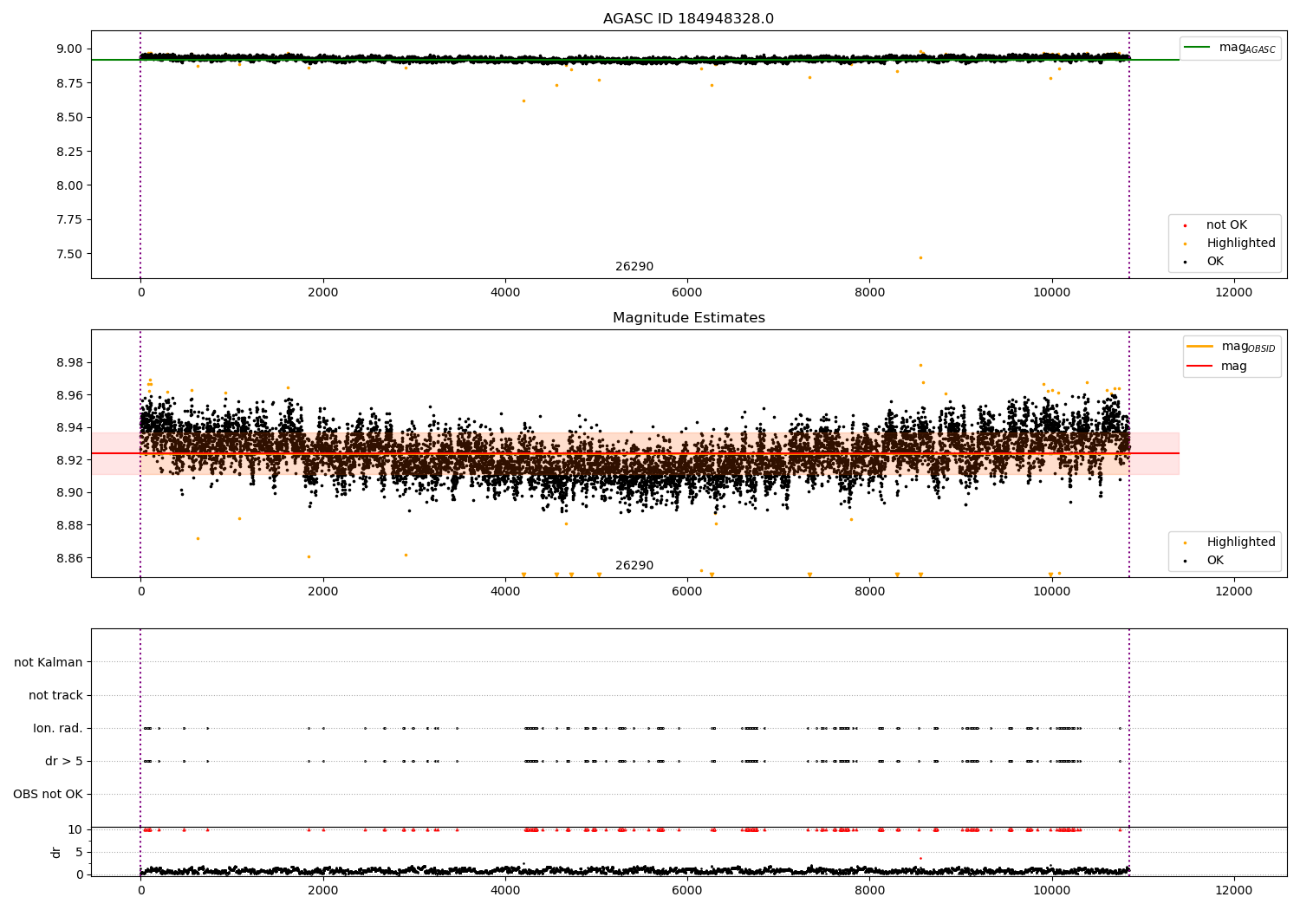Screen dimensions: 1300x910
Task: Click the '12000' x-axis tick of bottom panel
Action: coord(1234,891)
